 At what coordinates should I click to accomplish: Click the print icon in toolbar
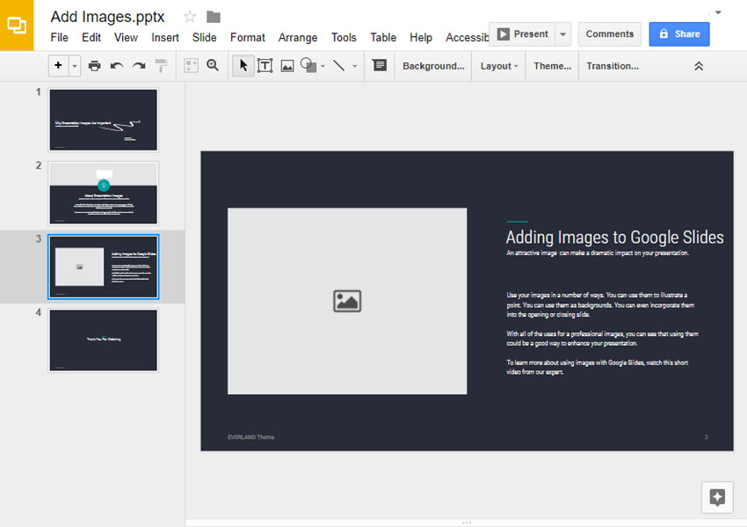(x=94, y=66)
